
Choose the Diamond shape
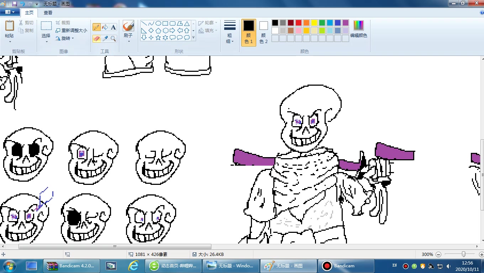click(151, 31)
